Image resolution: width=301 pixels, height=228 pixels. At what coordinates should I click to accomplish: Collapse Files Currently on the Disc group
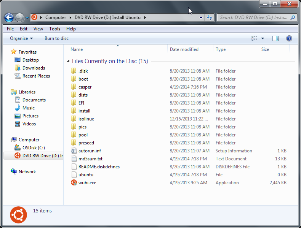(x=68, y=61)
